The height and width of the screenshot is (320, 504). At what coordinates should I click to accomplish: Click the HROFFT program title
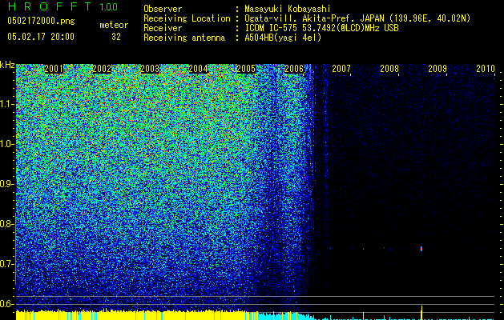pyautogui.click(x=50, y=6)
